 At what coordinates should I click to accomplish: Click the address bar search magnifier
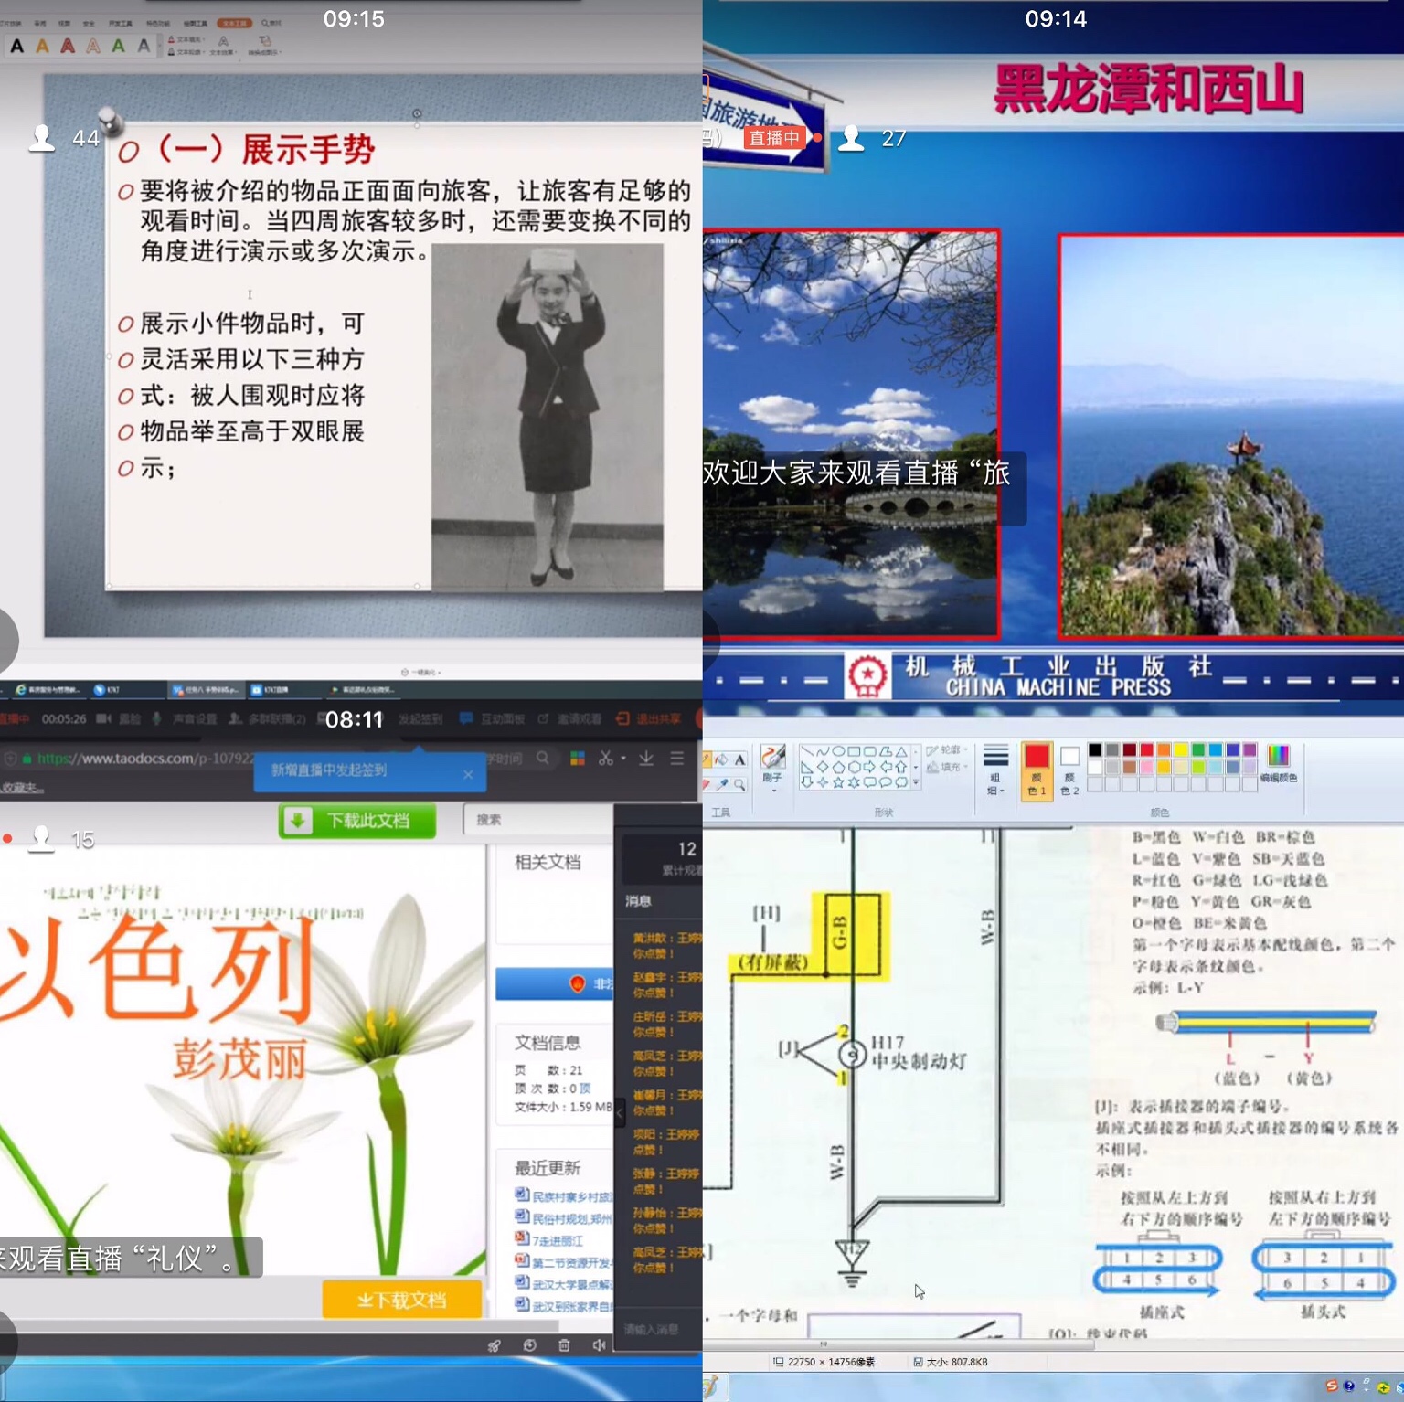click(x=543, y=759)
